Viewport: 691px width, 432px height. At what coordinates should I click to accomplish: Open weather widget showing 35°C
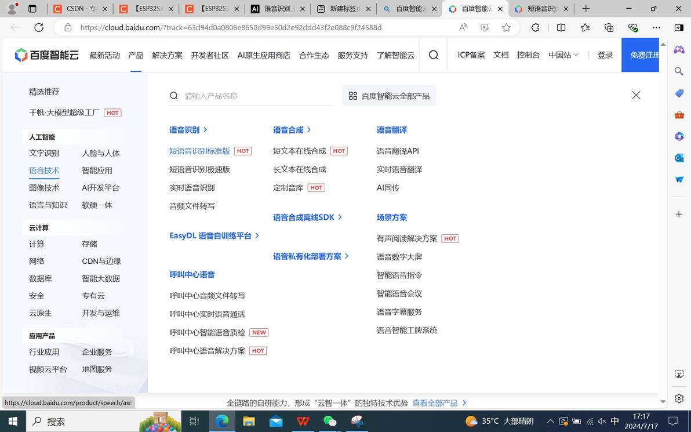[x=500, y=422]
